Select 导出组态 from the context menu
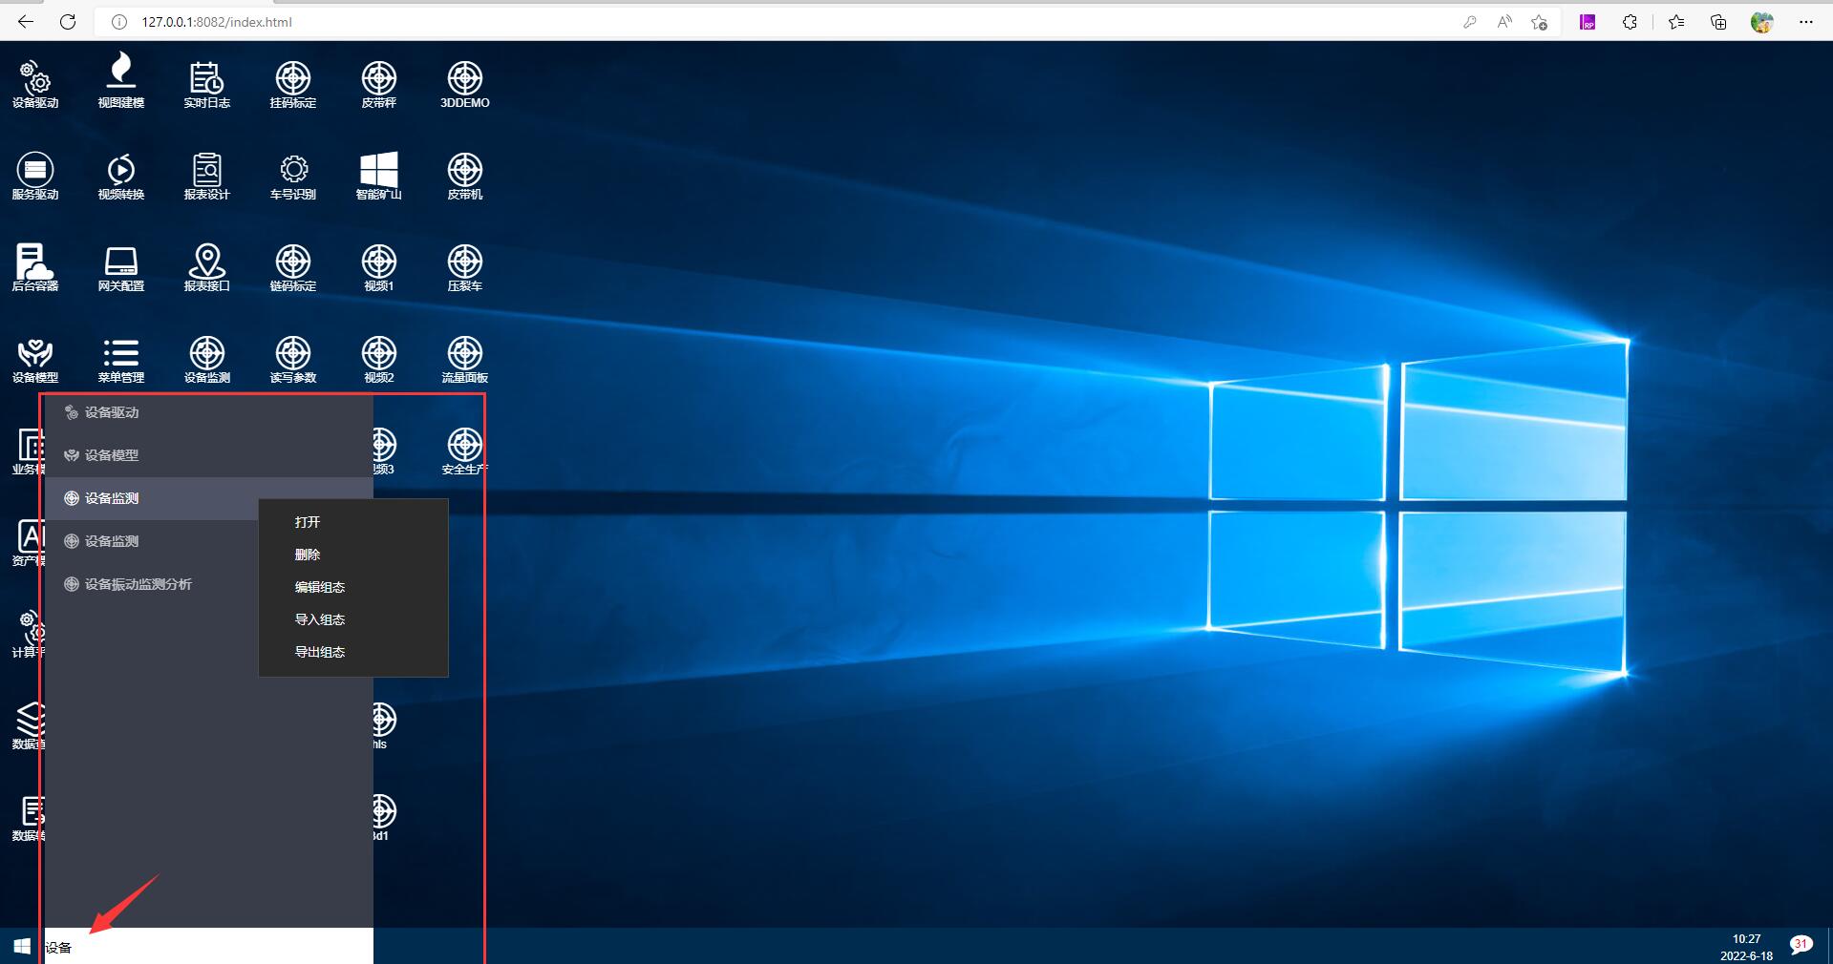The image size is (1833, 964). (x=353, y=652)
